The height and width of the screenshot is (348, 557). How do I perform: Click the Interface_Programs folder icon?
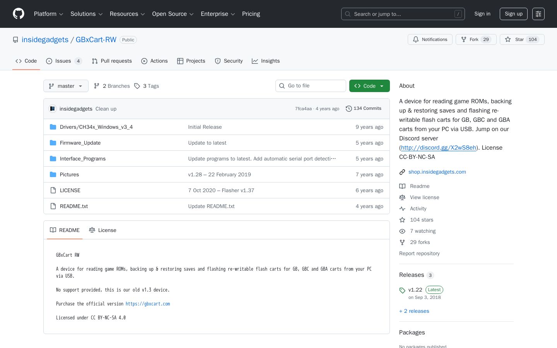(x=53, y=159)
